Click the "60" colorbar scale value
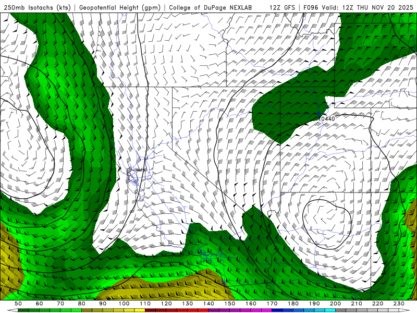Image resolution: width=417 pixels, height=313 pixels. point(39,304)
